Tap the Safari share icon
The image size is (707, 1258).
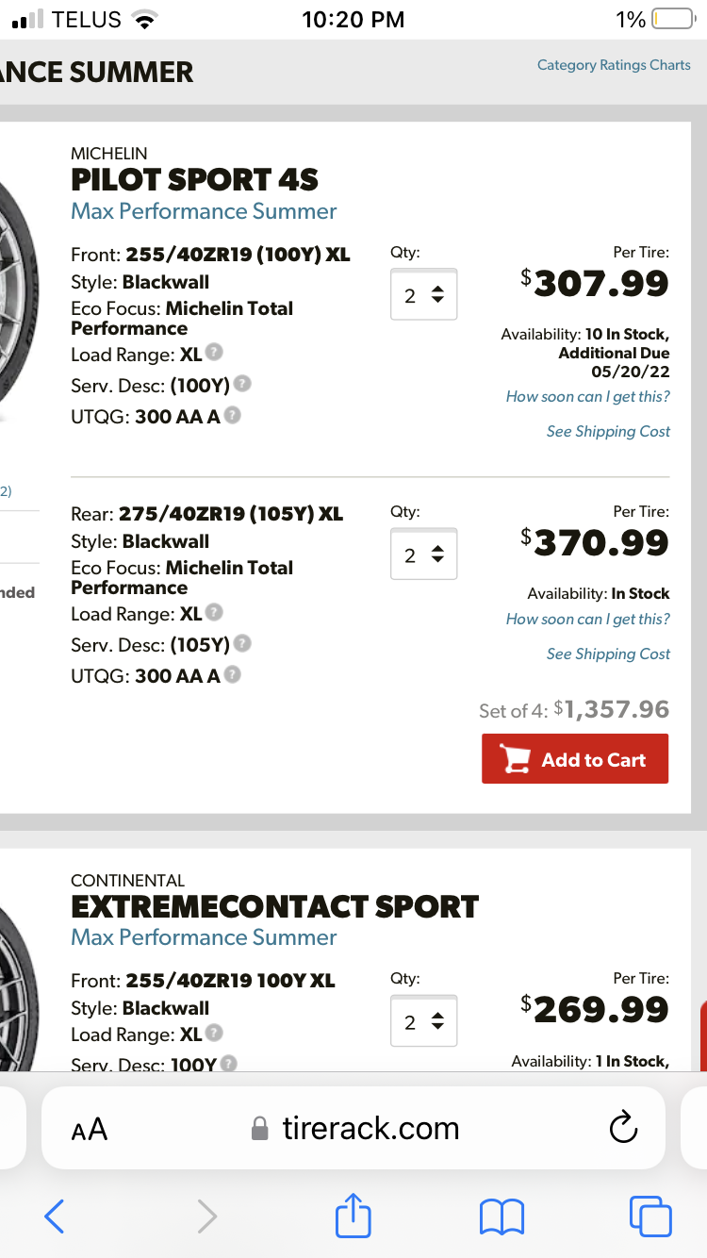pos(354,1216)
